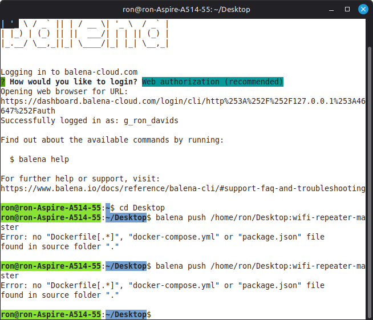
Task: Click the green question mark prompt marker
Action: (x=3, y=82)
